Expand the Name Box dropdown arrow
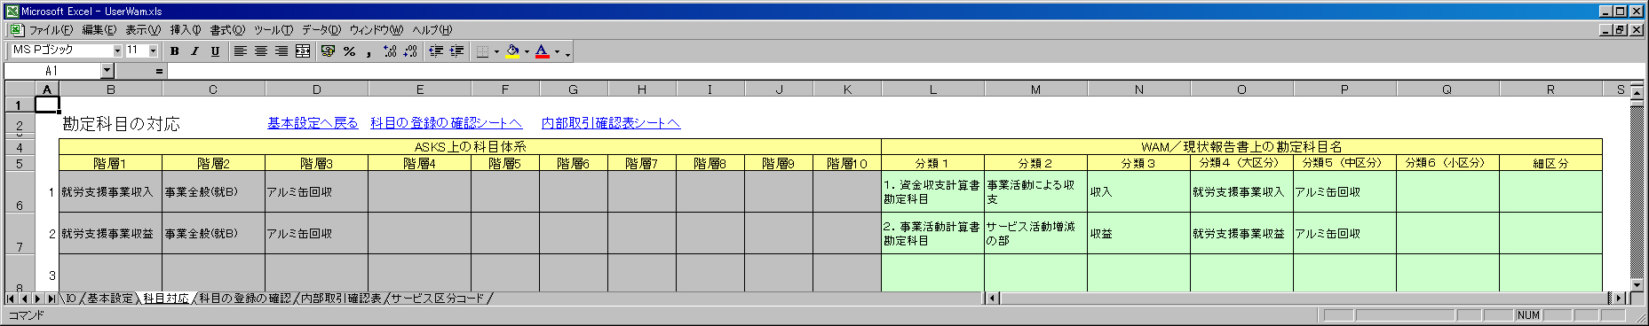This screenshot has height=326, width=1649. coord(107,71)
